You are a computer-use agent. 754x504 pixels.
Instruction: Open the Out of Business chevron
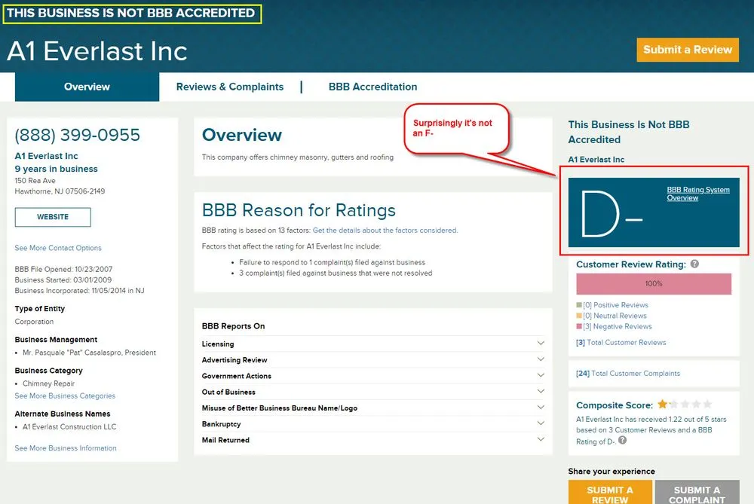coord(540,392)
